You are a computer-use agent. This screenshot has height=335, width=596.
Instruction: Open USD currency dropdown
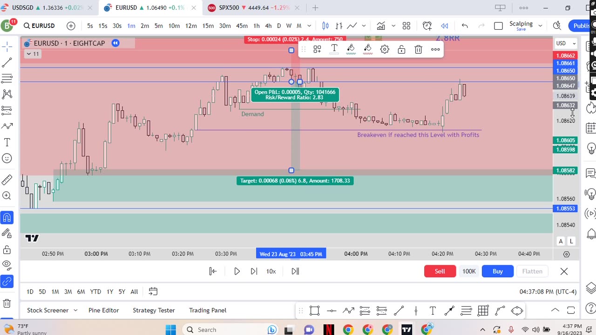pos(566,43)
